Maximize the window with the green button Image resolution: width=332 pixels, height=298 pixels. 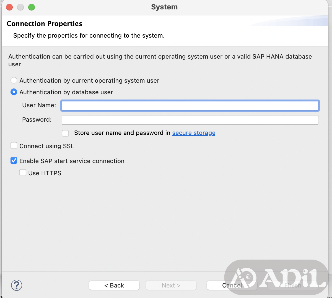click(x=32, y=7)
